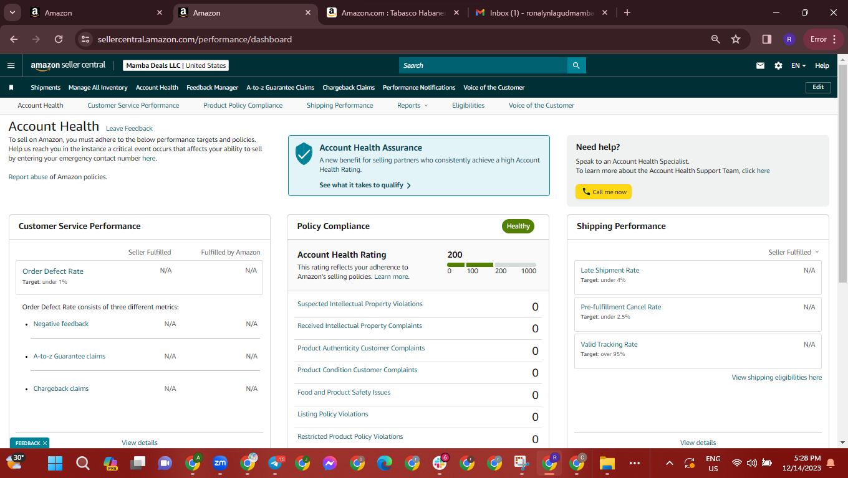Open Performance Notifications in favorites bar

point(419,88)
